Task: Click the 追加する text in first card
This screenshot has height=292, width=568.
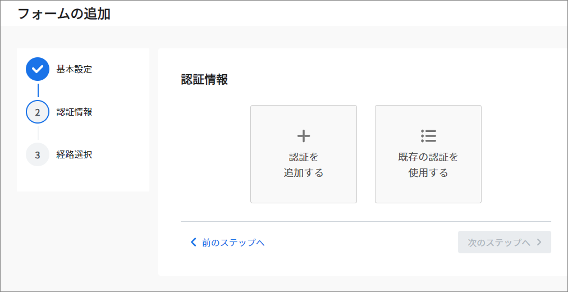Action: click(304, 173)
